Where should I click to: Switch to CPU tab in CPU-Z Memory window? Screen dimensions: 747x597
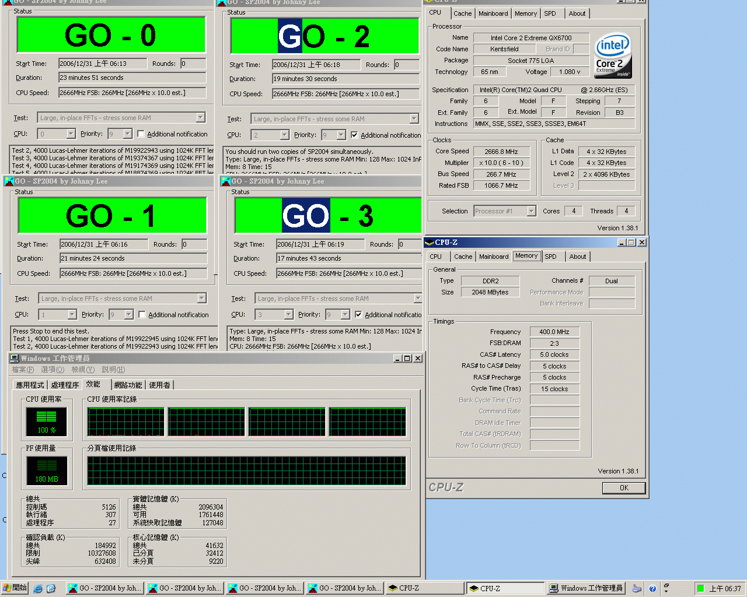(436, 257)
